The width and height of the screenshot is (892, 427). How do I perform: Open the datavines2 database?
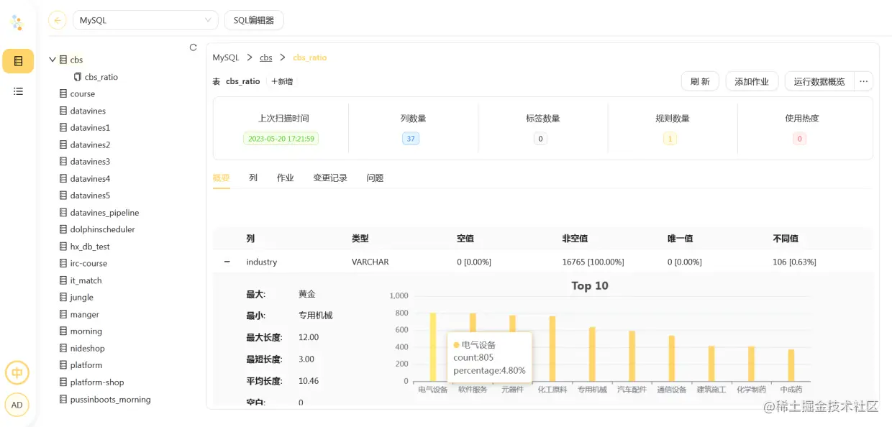click(x=90, y=144)
